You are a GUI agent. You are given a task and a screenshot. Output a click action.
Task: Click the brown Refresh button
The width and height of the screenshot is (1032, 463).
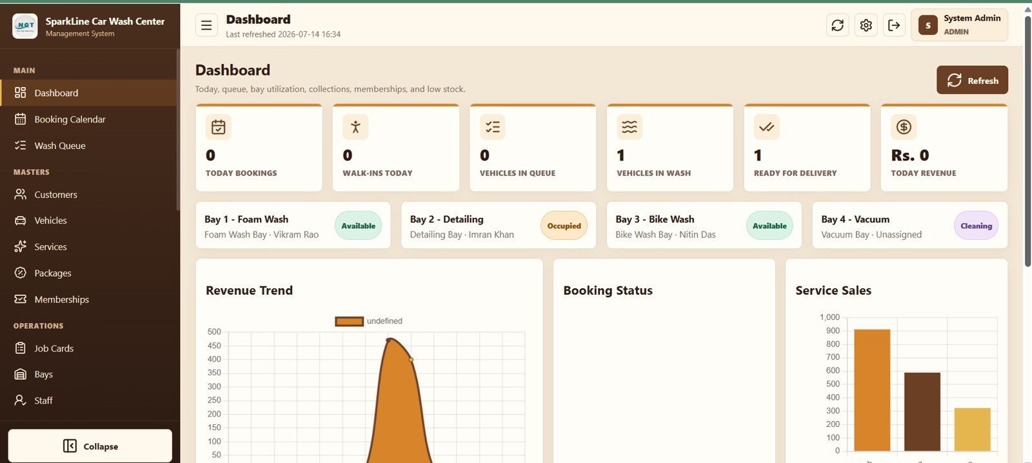tap(972, 80)
